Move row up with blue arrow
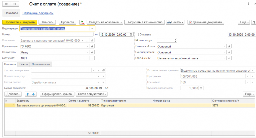 (28, 94)
